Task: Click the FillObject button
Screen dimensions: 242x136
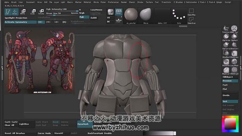Action: (x=230, y=77)
